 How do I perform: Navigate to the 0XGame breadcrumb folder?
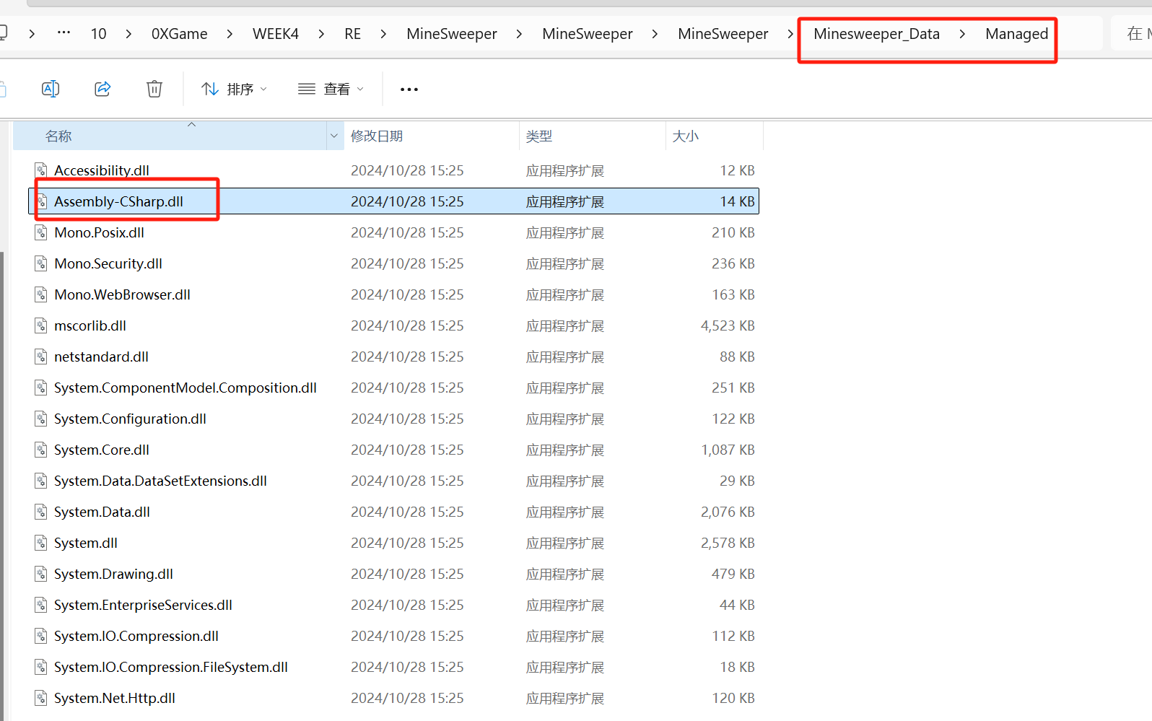[x=179, y=34]
